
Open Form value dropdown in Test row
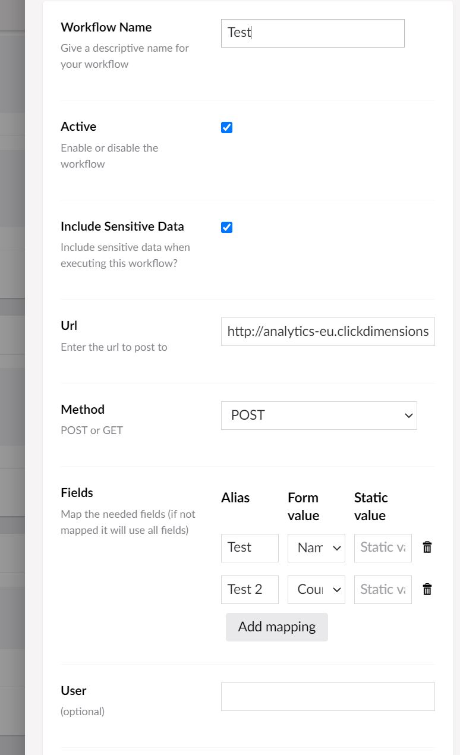pyautogui.click(x=316, y=548)
